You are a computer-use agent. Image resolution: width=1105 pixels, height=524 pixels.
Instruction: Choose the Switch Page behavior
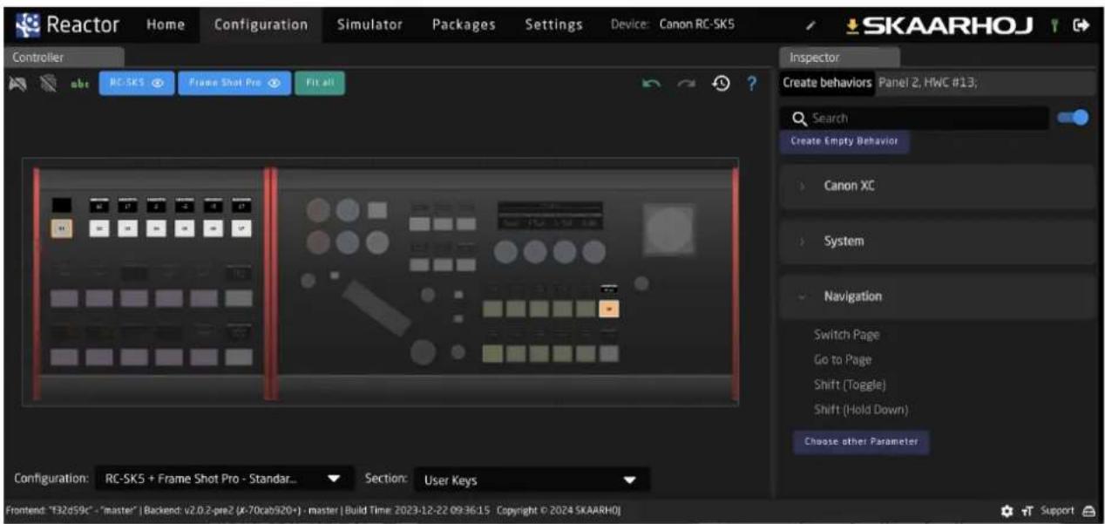coord(846,335)
